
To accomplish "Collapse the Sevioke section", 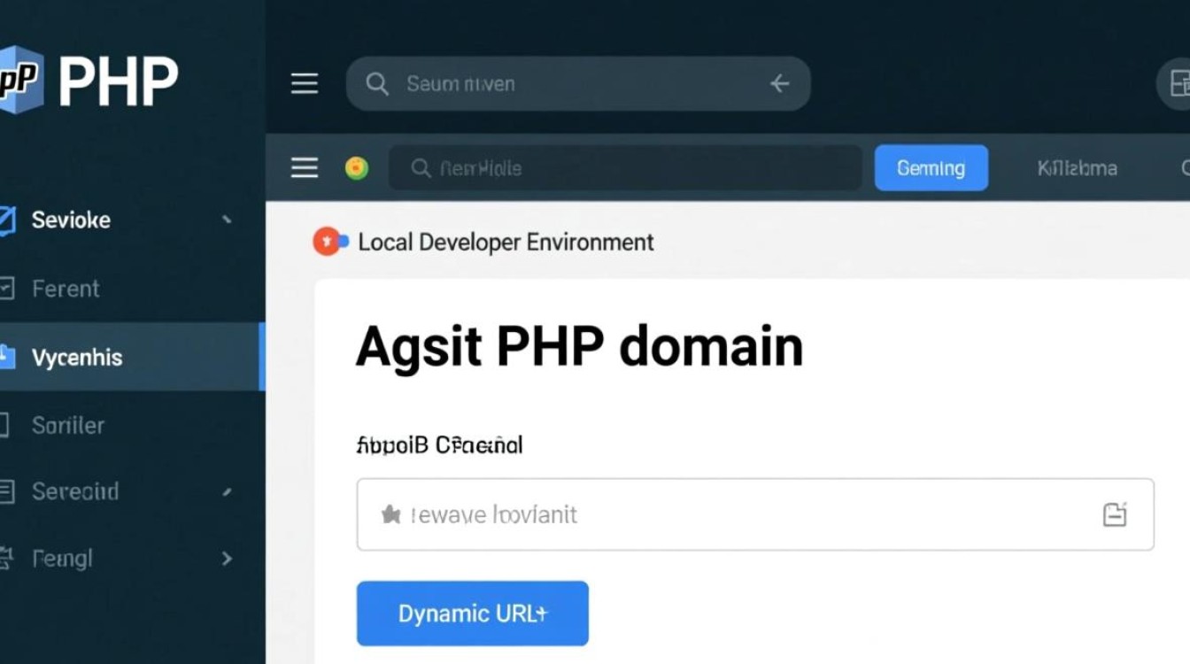I will [228, 220].
